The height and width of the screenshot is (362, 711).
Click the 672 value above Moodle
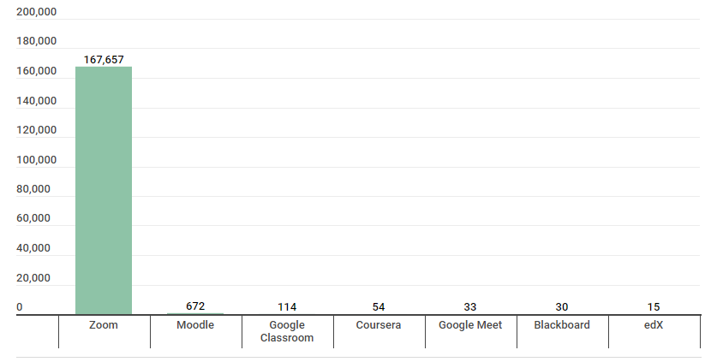195,306
